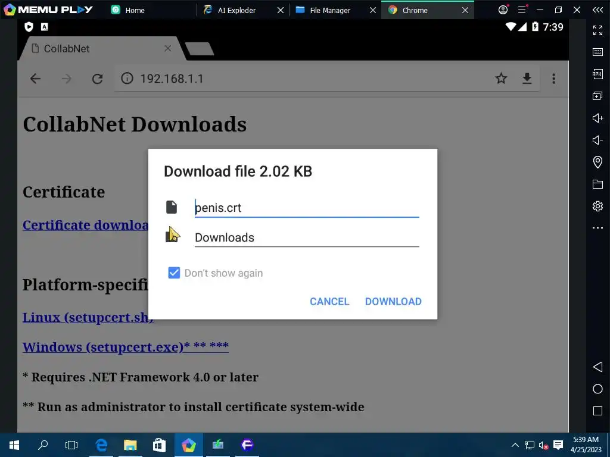Increase volume with the speaker plus icon
This screenshot has width=610, height=457.
[597, 118]
